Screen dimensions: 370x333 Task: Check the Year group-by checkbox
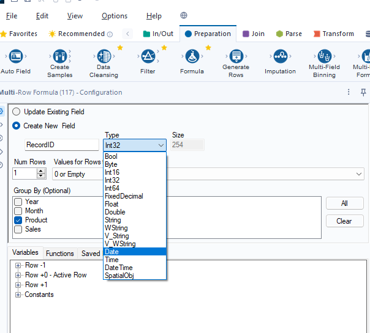tap(18, 202)
